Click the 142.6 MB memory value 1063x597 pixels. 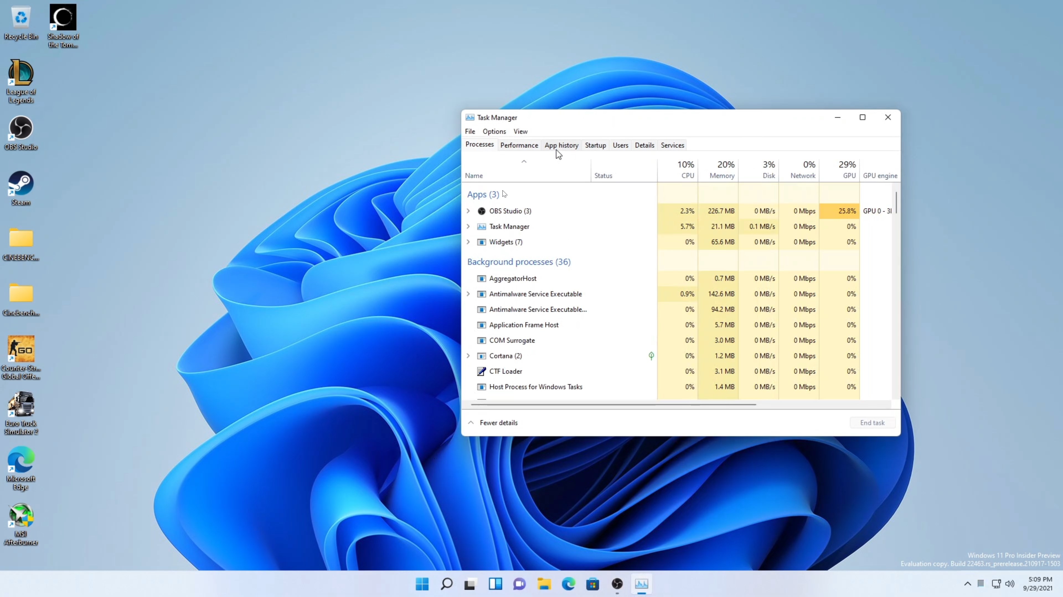point(721,294)
